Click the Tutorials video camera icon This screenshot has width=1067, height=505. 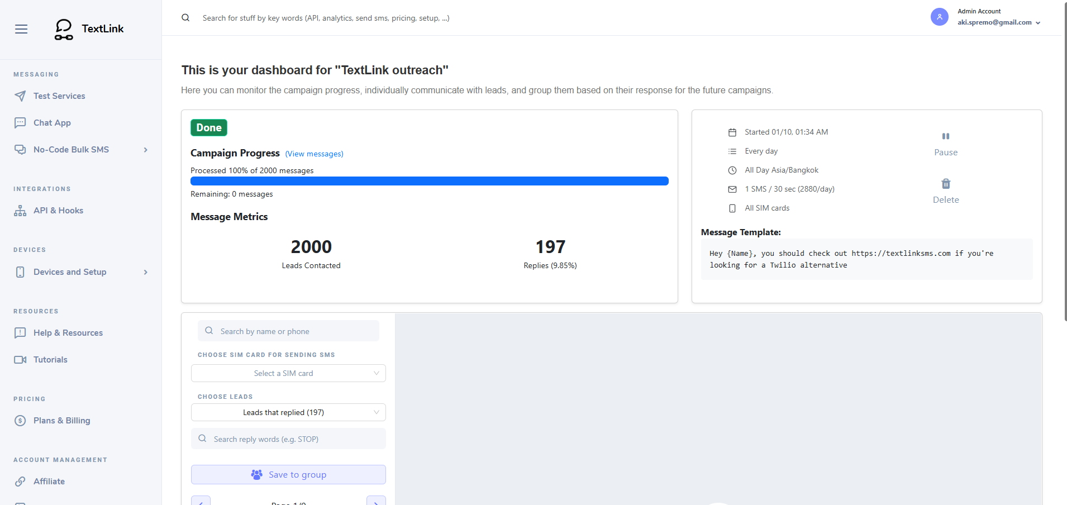(x=20, y=360)
